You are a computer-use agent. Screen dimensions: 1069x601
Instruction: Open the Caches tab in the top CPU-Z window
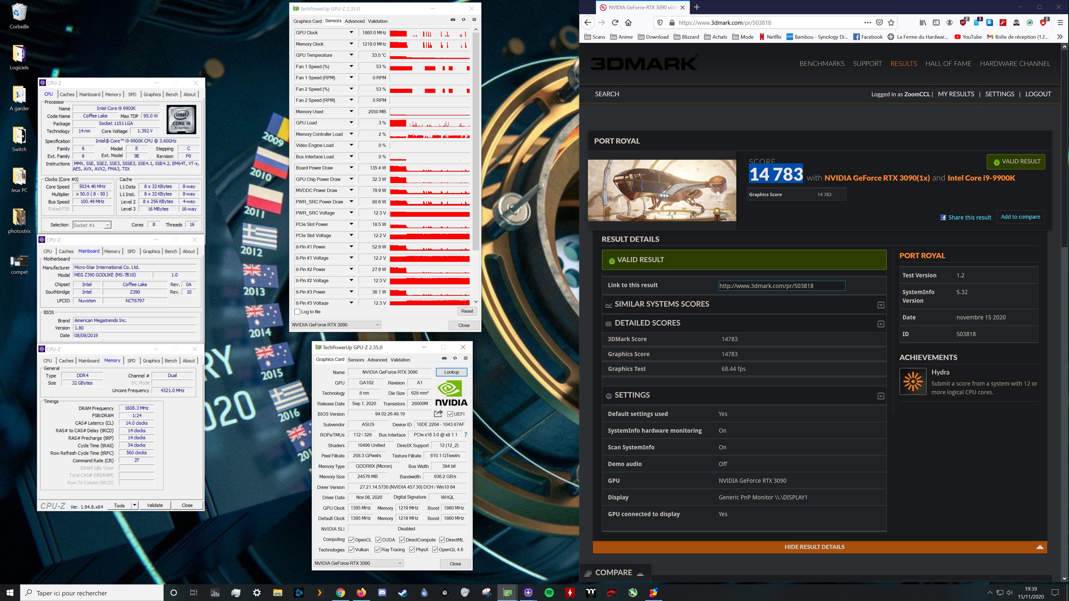pos(67,94)
